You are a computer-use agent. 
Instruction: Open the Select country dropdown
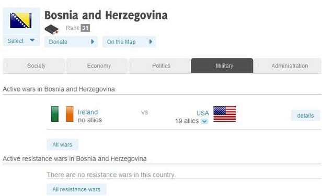click(21, 41)
